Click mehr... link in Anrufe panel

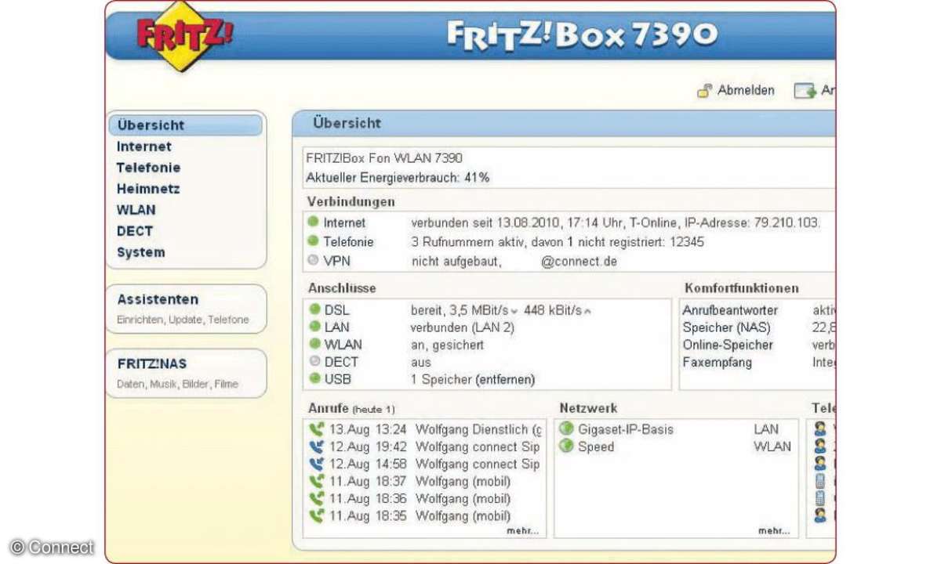[x=523, y=530]
